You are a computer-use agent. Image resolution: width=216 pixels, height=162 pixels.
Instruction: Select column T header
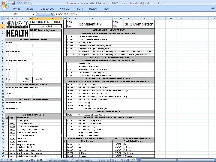tap(193, 19)
